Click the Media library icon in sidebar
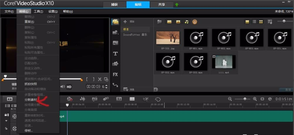This screenshot has height=135, width=294. pos(115,22)
